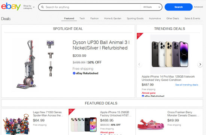
Task: Click the eBay logo
Action: point(11,6)
